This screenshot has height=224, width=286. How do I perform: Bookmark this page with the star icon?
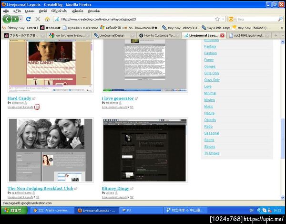pyautogui.click(x=217, y=19)
